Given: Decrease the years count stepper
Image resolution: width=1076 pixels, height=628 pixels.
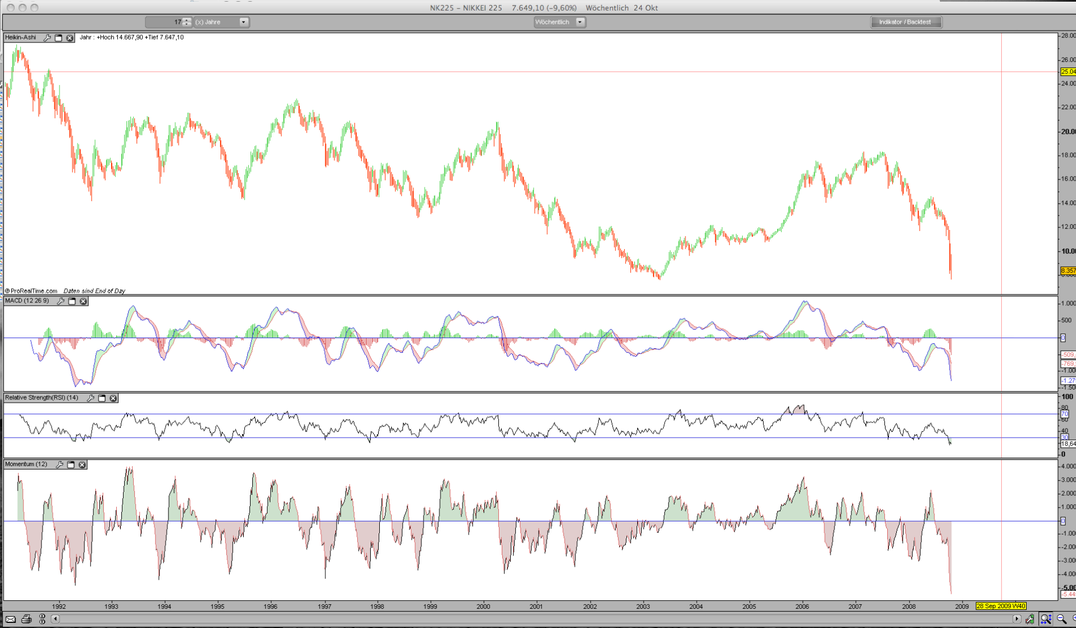Looking at the screenshot, I should coord(187,24).
